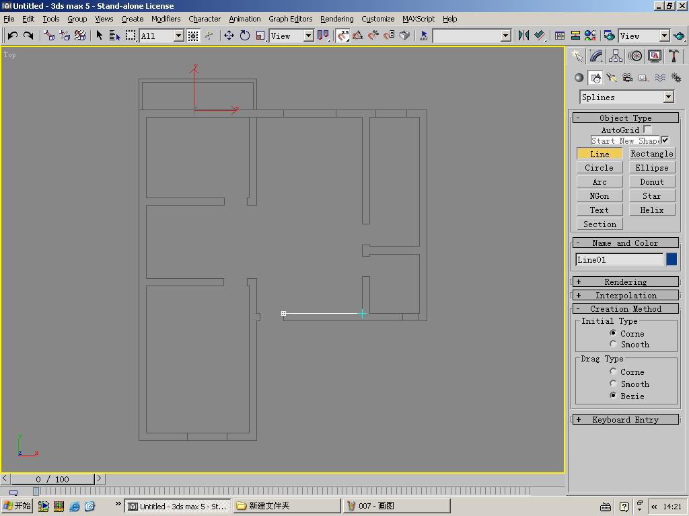This screenshot has height=516, width=689.
Task: Toggle Angle Snap
Action: [x=358, y=36]
